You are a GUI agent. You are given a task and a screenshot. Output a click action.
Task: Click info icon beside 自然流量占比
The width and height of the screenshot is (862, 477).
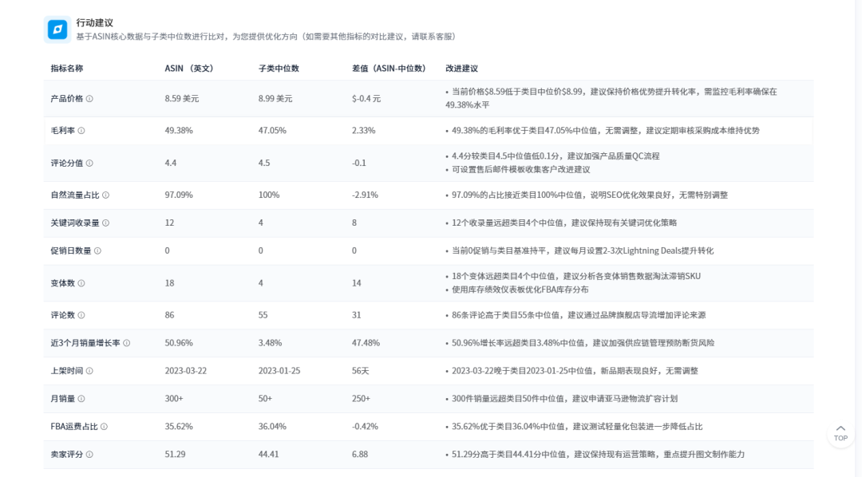(105, 195)
